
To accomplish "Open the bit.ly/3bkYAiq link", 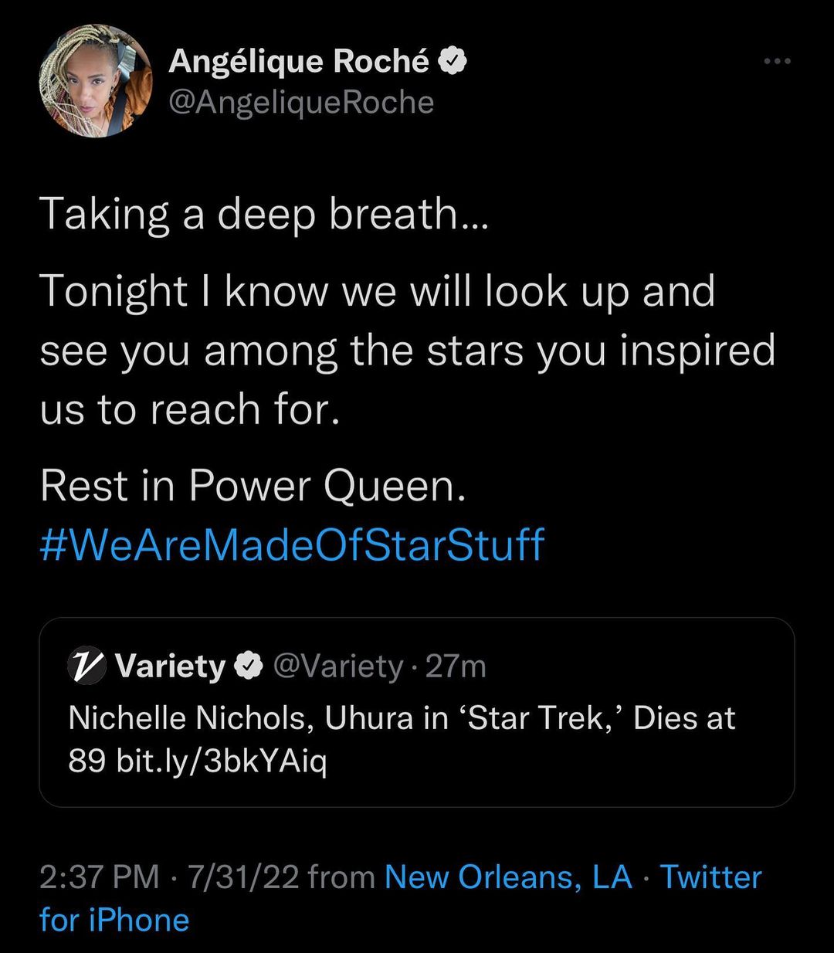I will (x=221, y=762).
